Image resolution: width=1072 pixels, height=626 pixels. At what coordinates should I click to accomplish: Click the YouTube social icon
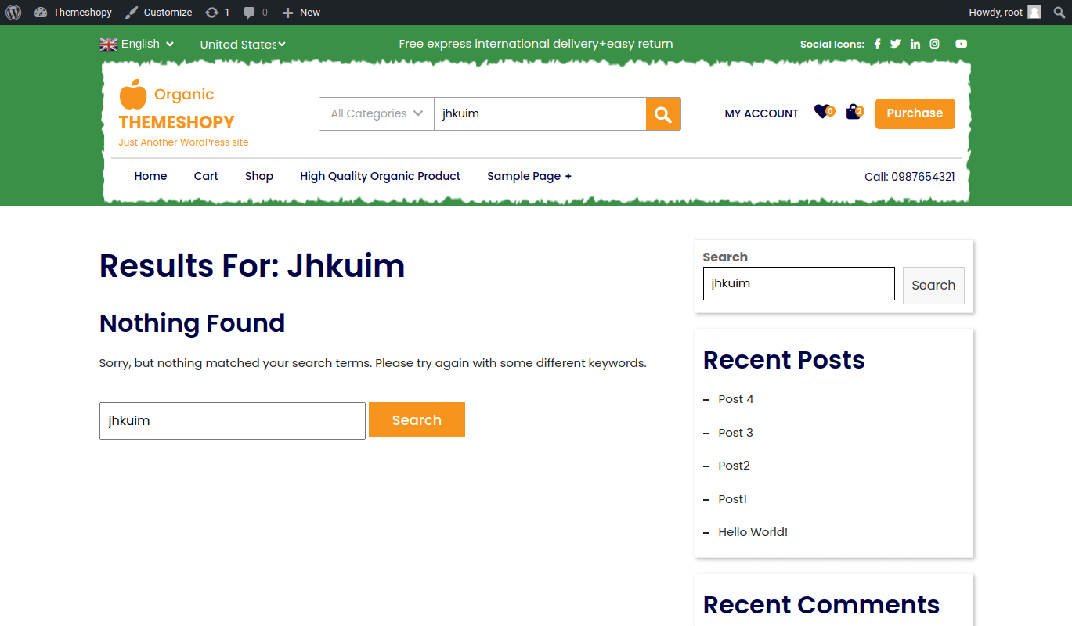961,44
